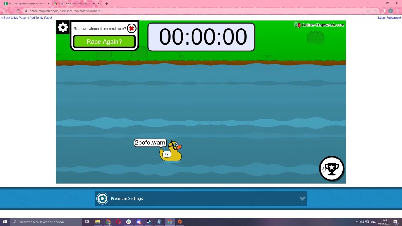402x226 pixels.
Task: Open the volume control in tray
Action: 362,222
